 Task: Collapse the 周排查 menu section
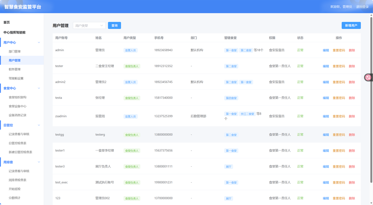(39, 162)
